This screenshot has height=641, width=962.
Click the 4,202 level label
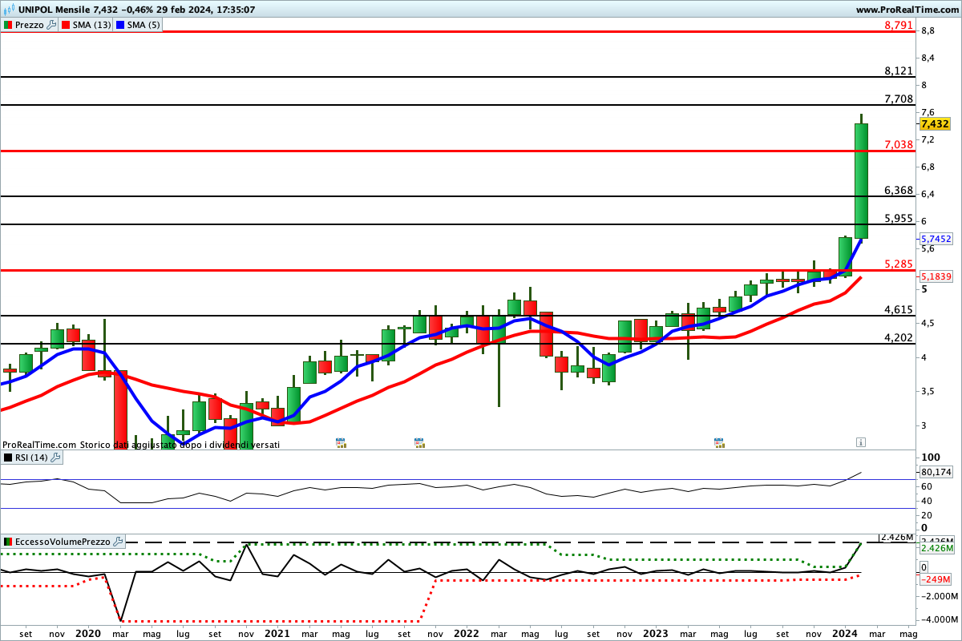coord(899,338)
